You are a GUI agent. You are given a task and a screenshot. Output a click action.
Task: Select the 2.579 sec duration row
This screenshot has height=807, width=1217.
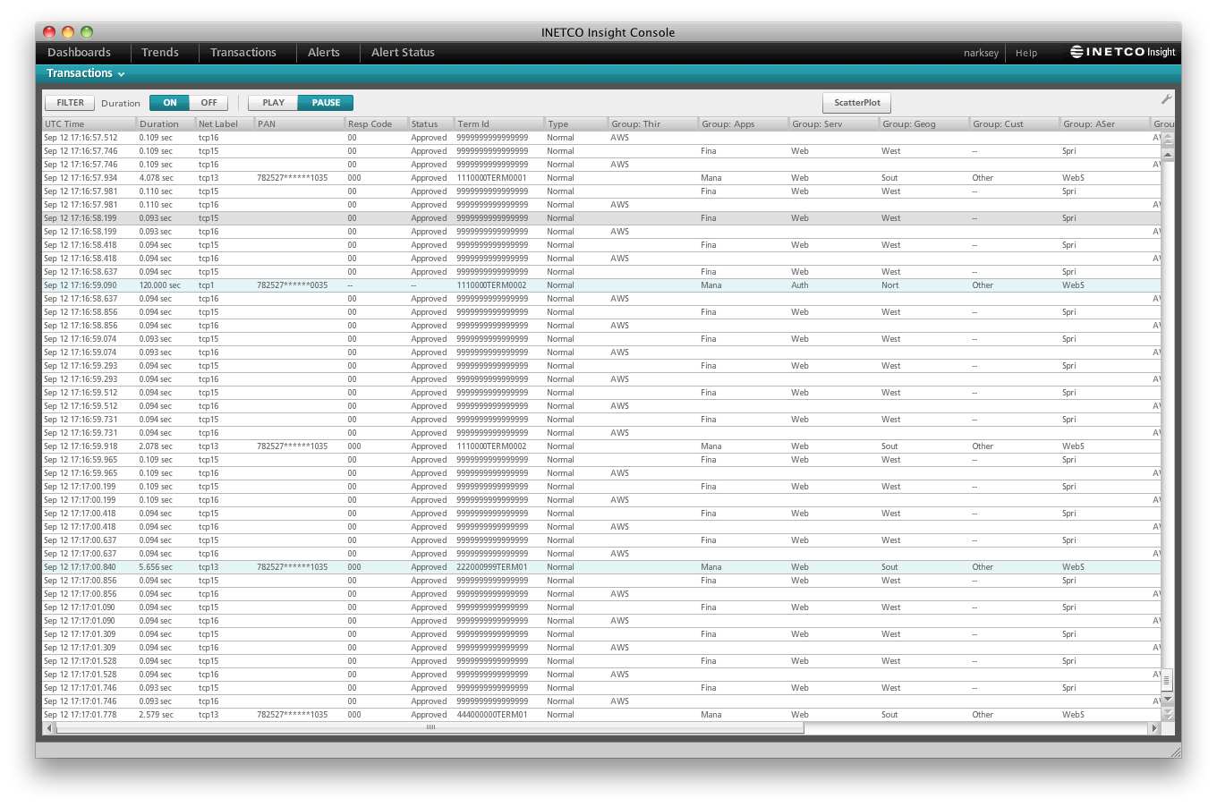(602, 715)
